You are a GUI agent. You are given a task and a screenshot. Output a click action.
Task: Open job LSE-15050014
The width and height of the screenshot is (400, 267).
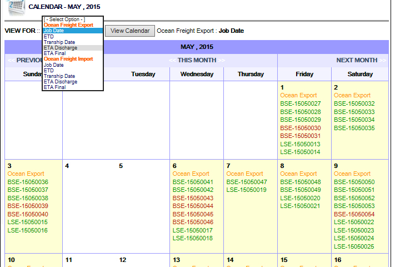pos(300,152)
